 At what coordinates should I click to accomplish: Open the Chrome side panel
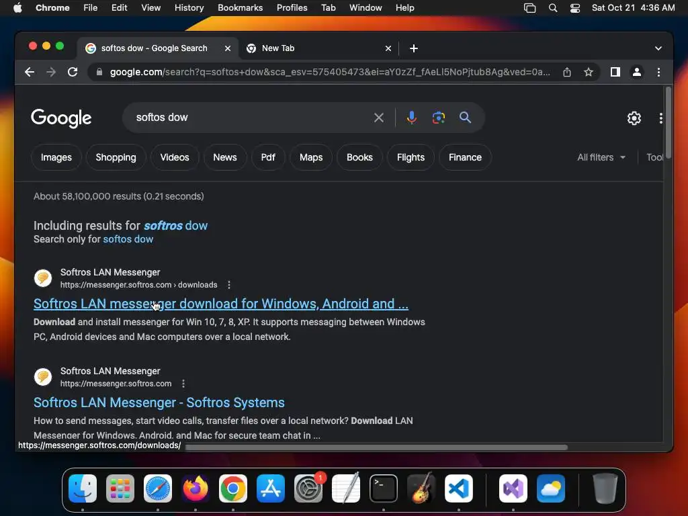615,72
